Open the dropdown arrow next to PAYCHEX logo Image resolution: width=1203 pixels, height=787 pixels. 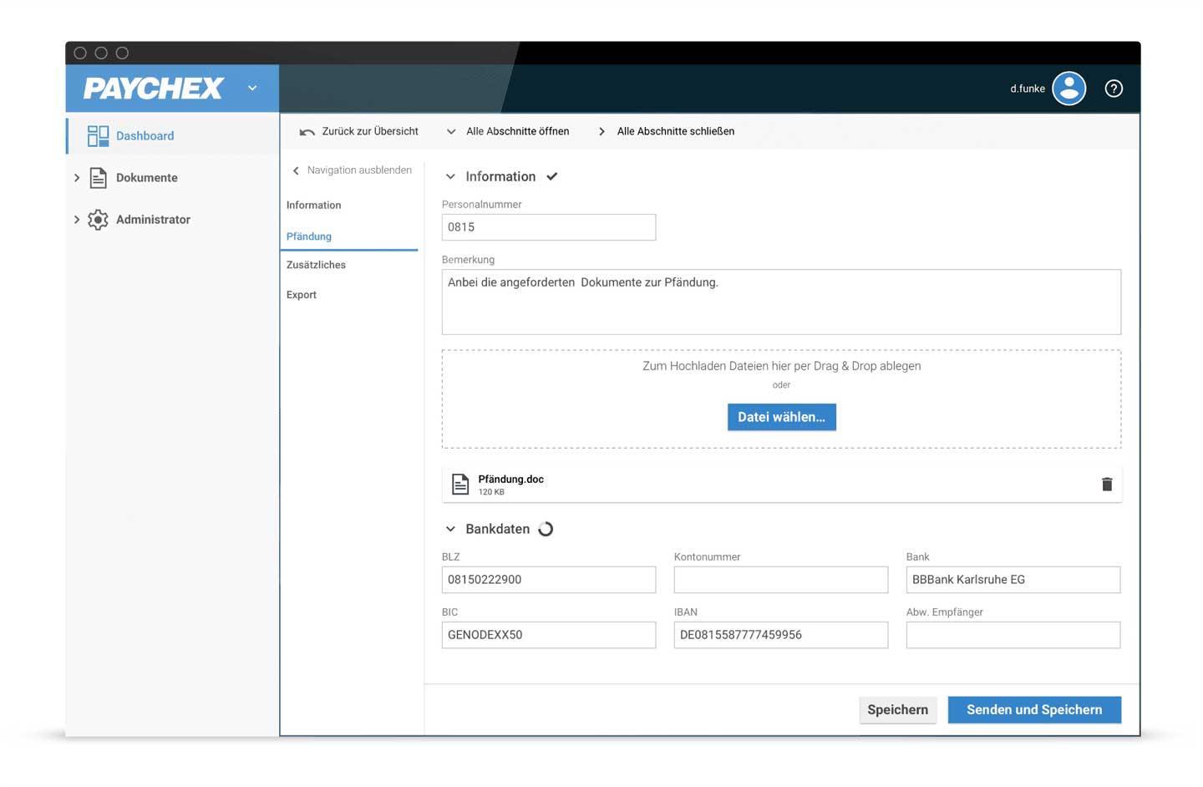pyautogui.click(x=252, y=89)
